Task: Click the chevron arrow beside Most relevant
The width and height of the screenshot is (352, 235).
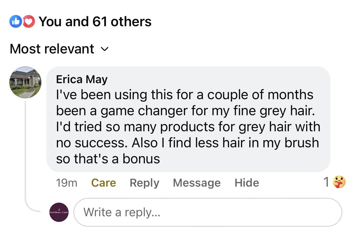Action: [105, 49]
